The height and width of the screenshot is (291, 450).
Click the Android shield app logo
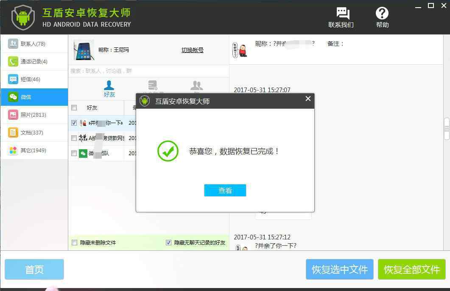pos(23,17)
